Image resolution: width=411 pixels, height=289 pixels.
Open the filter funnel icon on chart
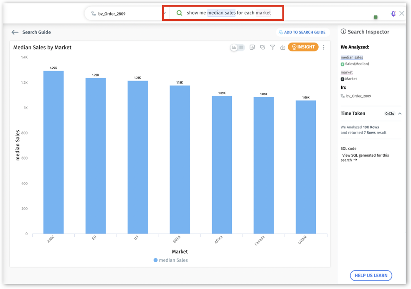[x=272, y=47]
